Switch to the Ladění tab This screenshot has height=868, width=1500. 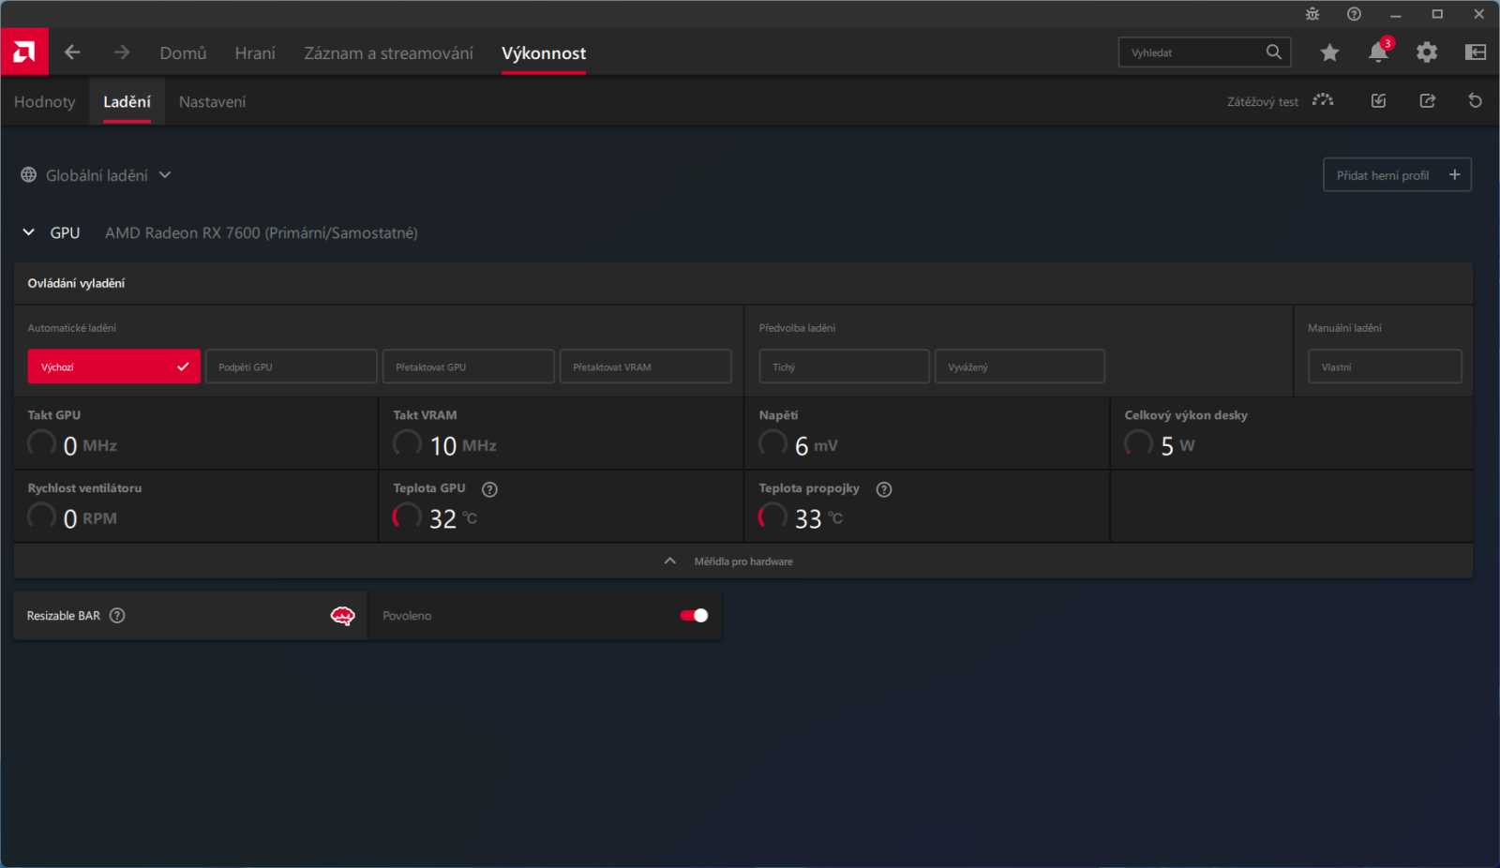pos(127,102)
